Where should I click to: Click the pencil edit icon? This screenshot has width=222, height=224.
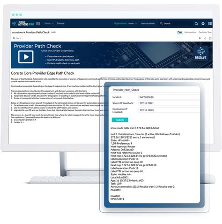[205, 38]
